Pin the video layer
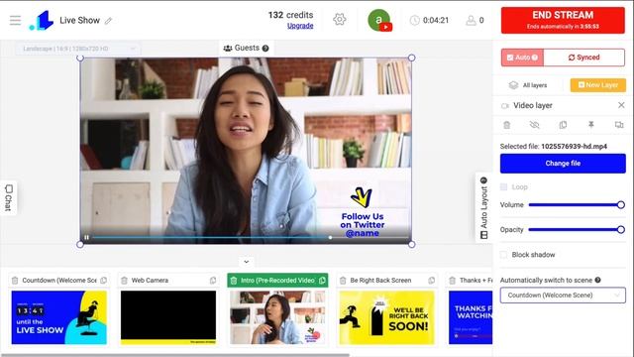Screen dimensions: 634x357 click(590, 125)
